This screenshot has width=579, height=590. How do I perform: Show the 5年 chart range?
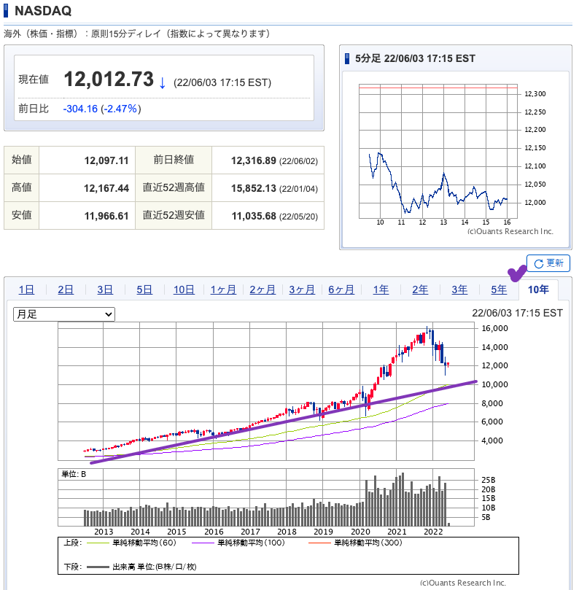[499, 290]
